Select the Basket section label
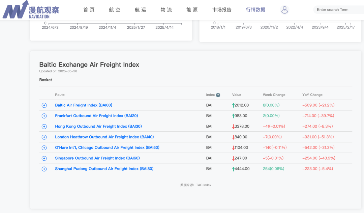Image resolution: width=364 pixels, height=213 pixels. 45,80
